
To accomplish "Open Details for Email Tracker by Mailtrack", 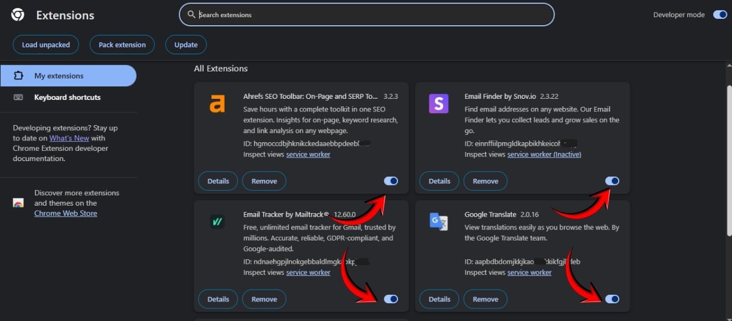I will pyautogui.click(x=218, y=299).
